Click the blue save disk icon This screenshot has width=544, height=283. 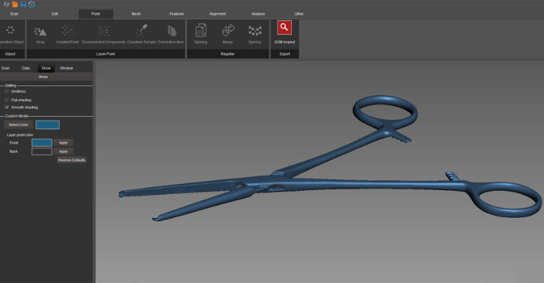click(22, 4)
